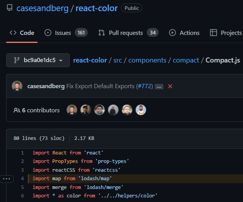Image resolution: width=243 pixels, height=202 pixels.
Task: Select line number 5
Action: point(23,187)
